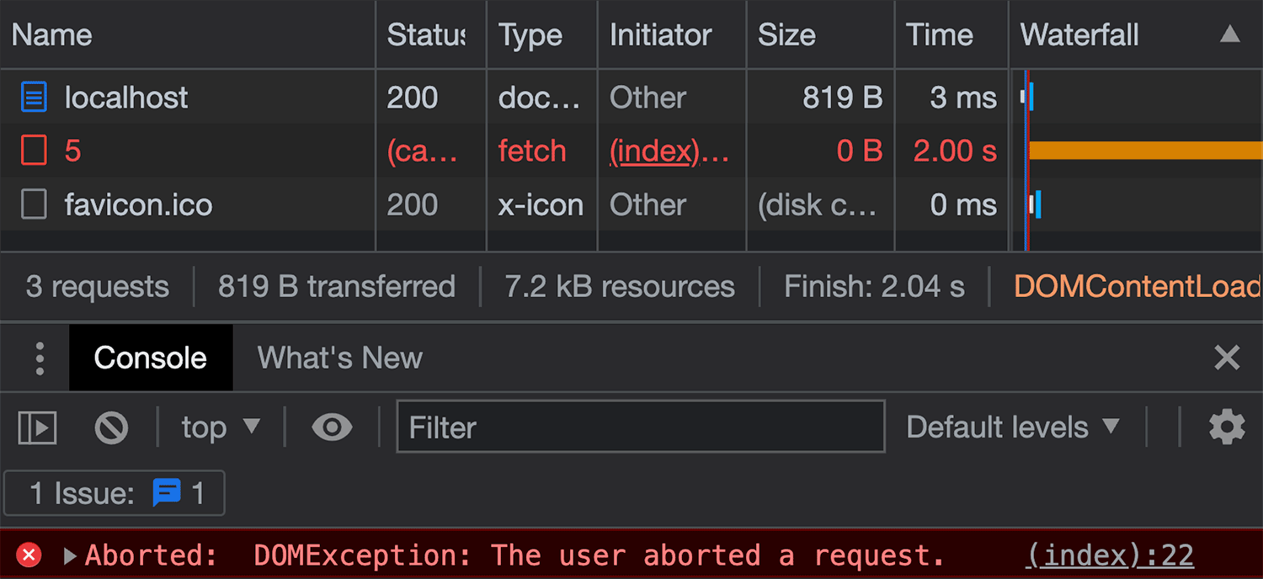Open the Default levels dropdown
Image resolution: width=1263 pixels, height=579 pixels.
click(x=1013, y=428)
